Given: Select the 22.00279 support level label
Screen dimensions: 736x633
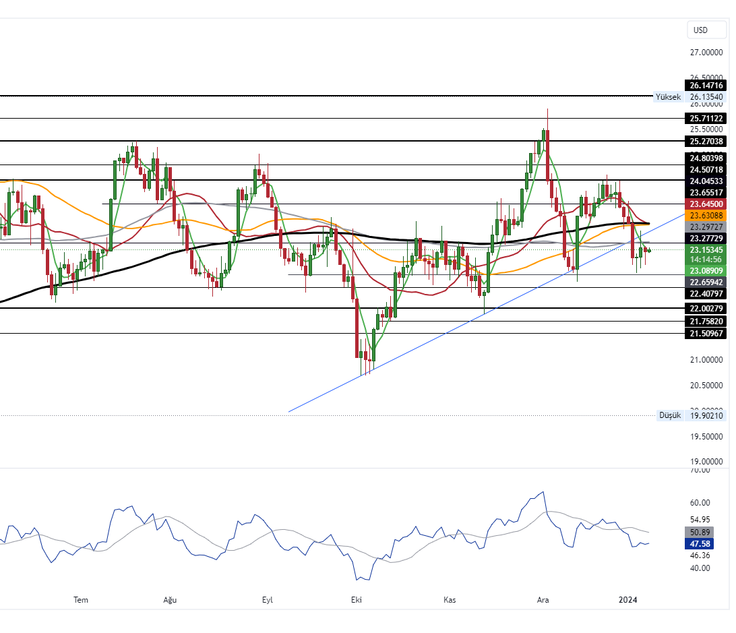Looking at the screenshot, I should (706, 308).
